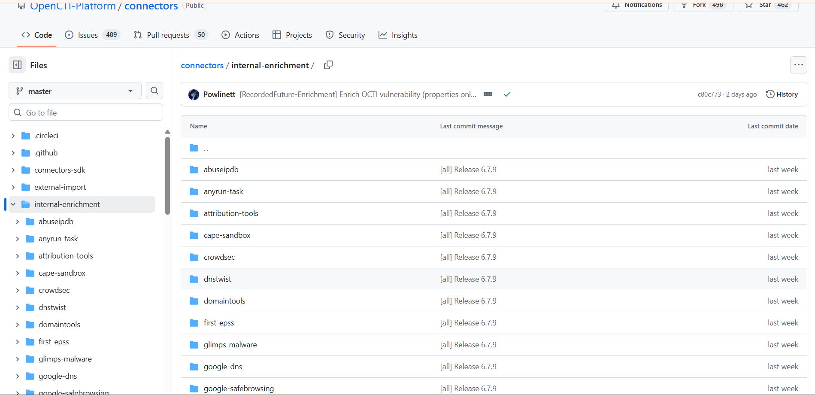Go to the Actions tab

pyautogui.click(x=240, y=35)
